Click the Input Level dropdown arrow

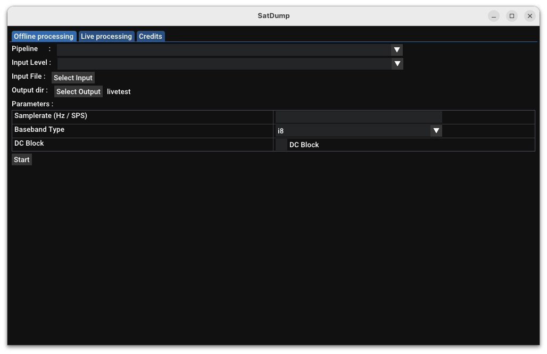(x=397, y=64)
